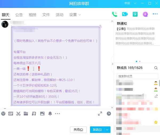Click the 群成员 169/1626 header
The width and height of the screenshot is (160, 135).
(130, 68)
